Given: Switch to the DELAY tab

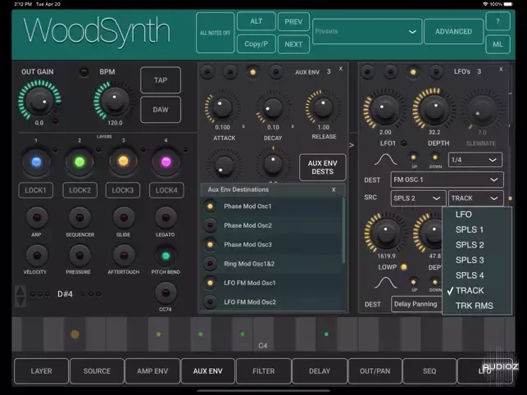Looking at the screenshot, I should click(x=320, y=371).
